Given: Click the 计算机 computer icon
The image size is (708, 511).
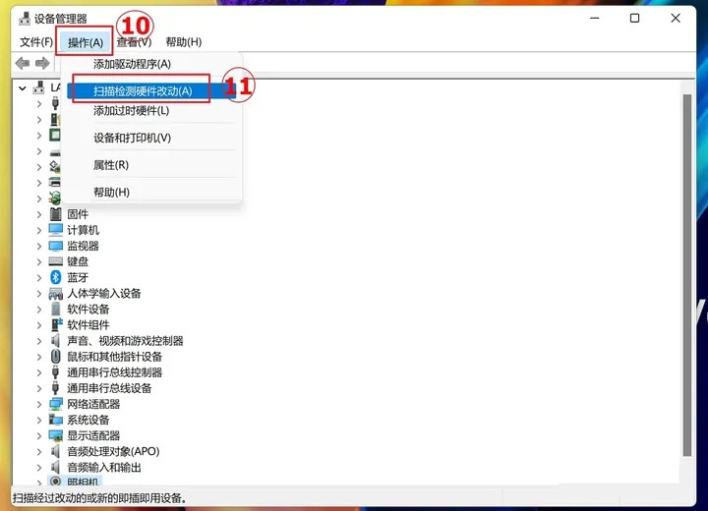Looking at the screenshot, I should tap(55, 230).
